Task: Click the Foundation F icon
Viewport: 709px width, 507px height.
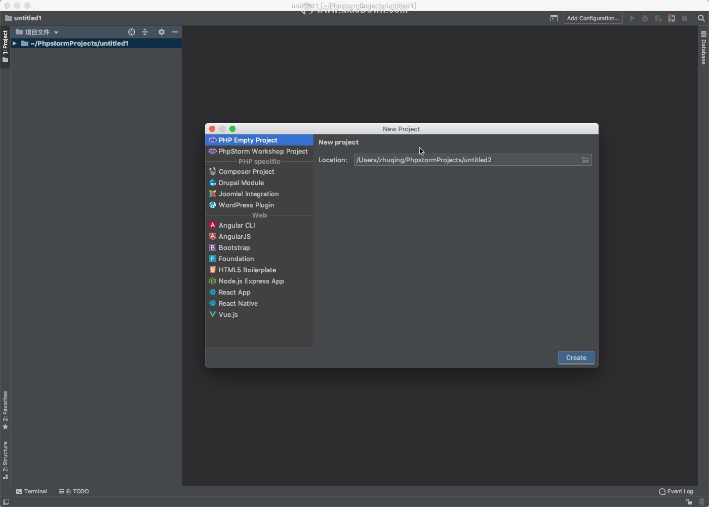Action: (x=213, y=259)
